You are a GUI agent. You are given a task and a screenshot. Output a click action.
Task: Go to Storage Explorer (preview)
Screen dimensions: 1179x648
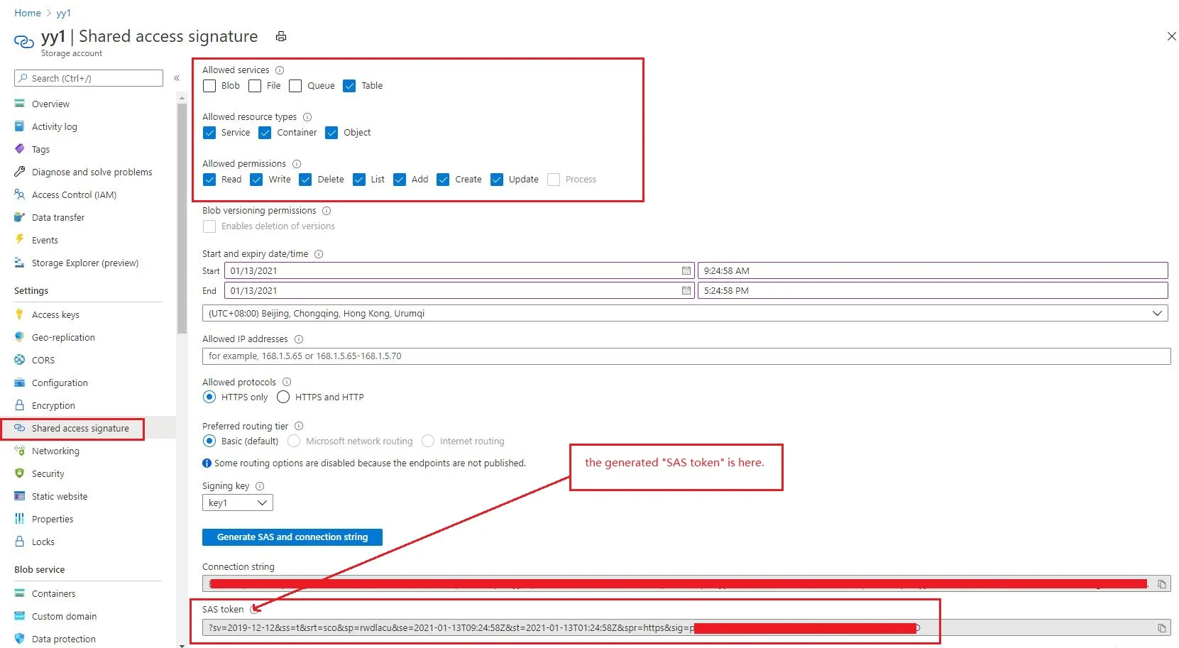click(85, 263)
